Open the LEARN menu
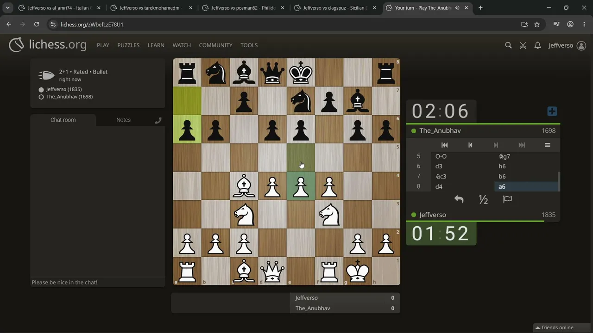This screenshot has width=593, height=333. pos(156,45)
